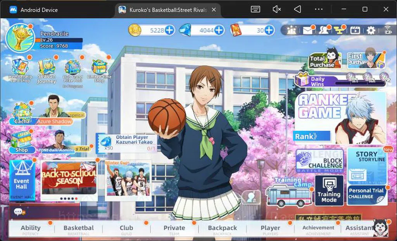Open the Backpack tab
Viewport: 397px width, 241px height.
[x=222, y=229]
